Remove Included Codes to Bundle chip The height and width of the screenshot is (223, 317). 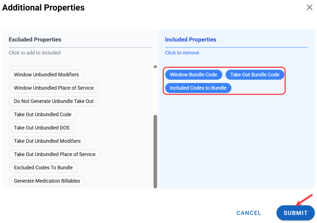[198, 88]
